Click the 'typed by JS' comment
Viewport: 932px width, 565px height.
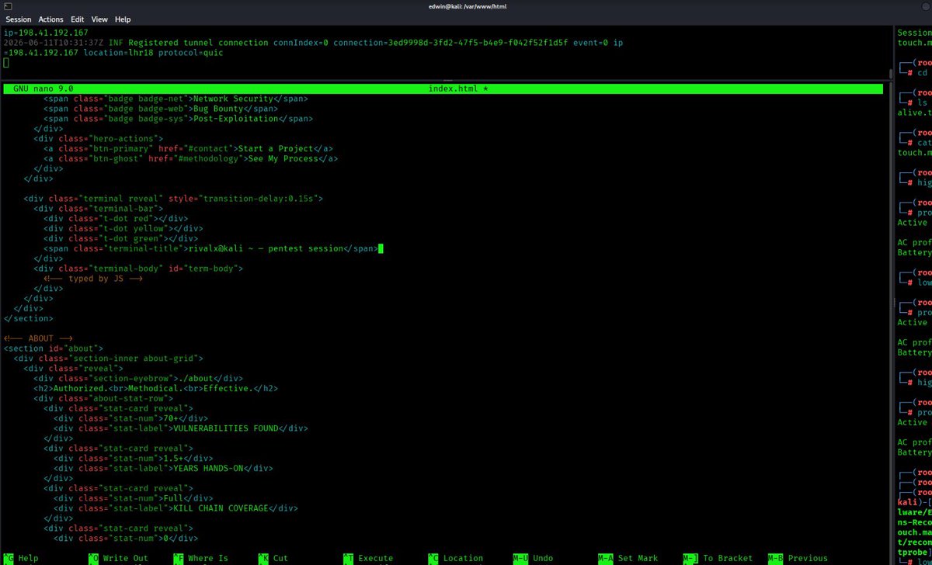pos(93,279)
